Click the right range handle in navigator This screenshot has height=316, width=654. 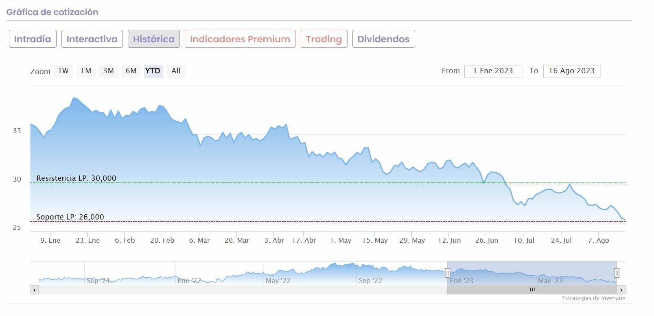pyautogui.click(x=617, y=273)
